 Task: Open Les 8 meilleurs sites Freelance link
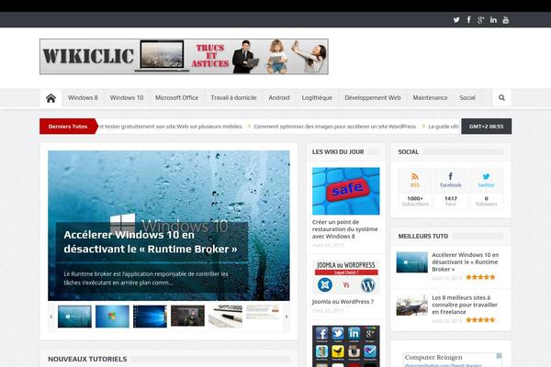pyautogui.click(x=465, y=305)
